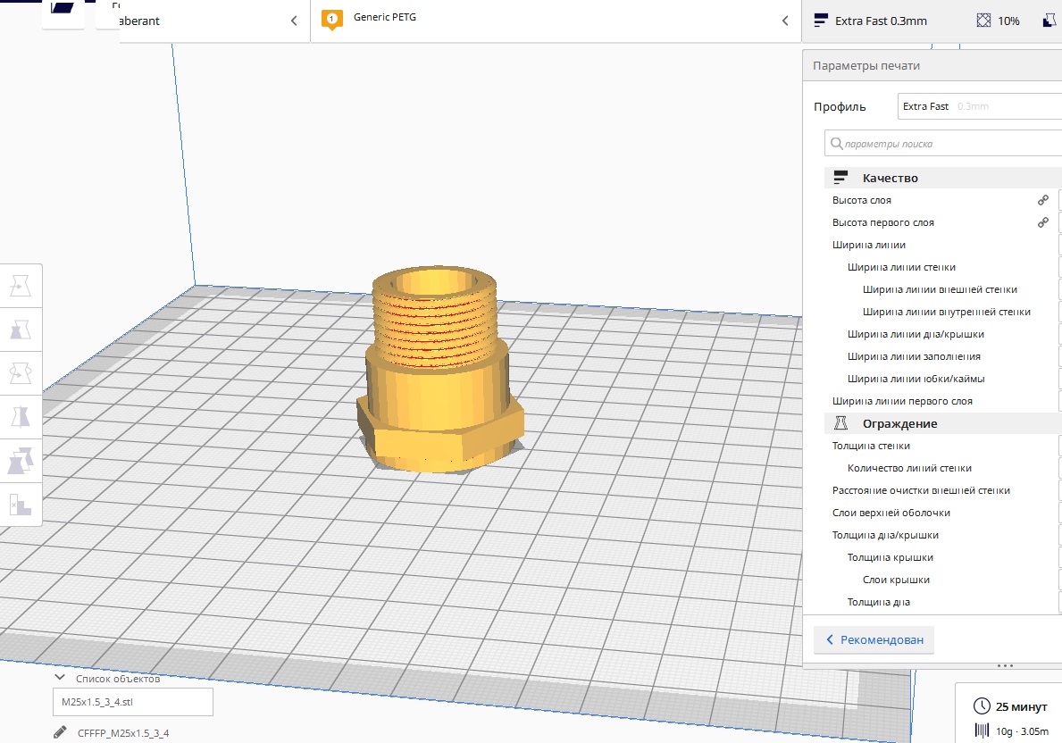Screen dimensions: 1062x743
Task: Choose the Mirror tool
Action: pos(21,417)
